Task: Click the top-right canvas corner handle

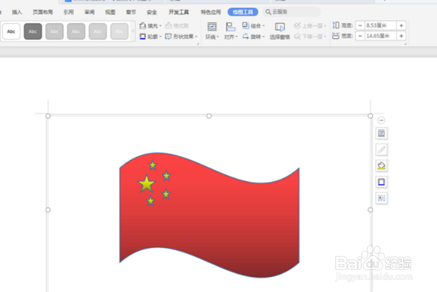Action: click(370, 116)
